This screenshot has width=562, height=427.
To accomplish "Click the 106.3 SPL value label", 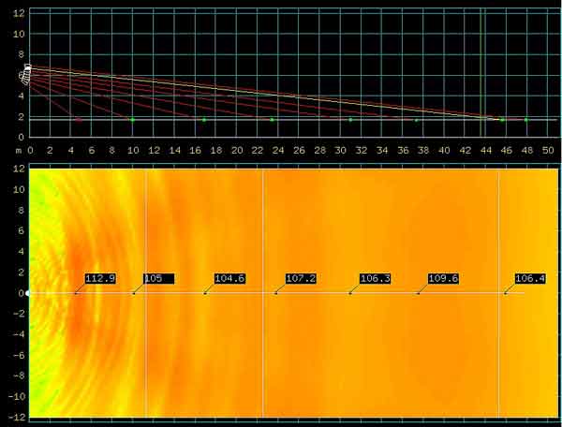I will point(376,278).
